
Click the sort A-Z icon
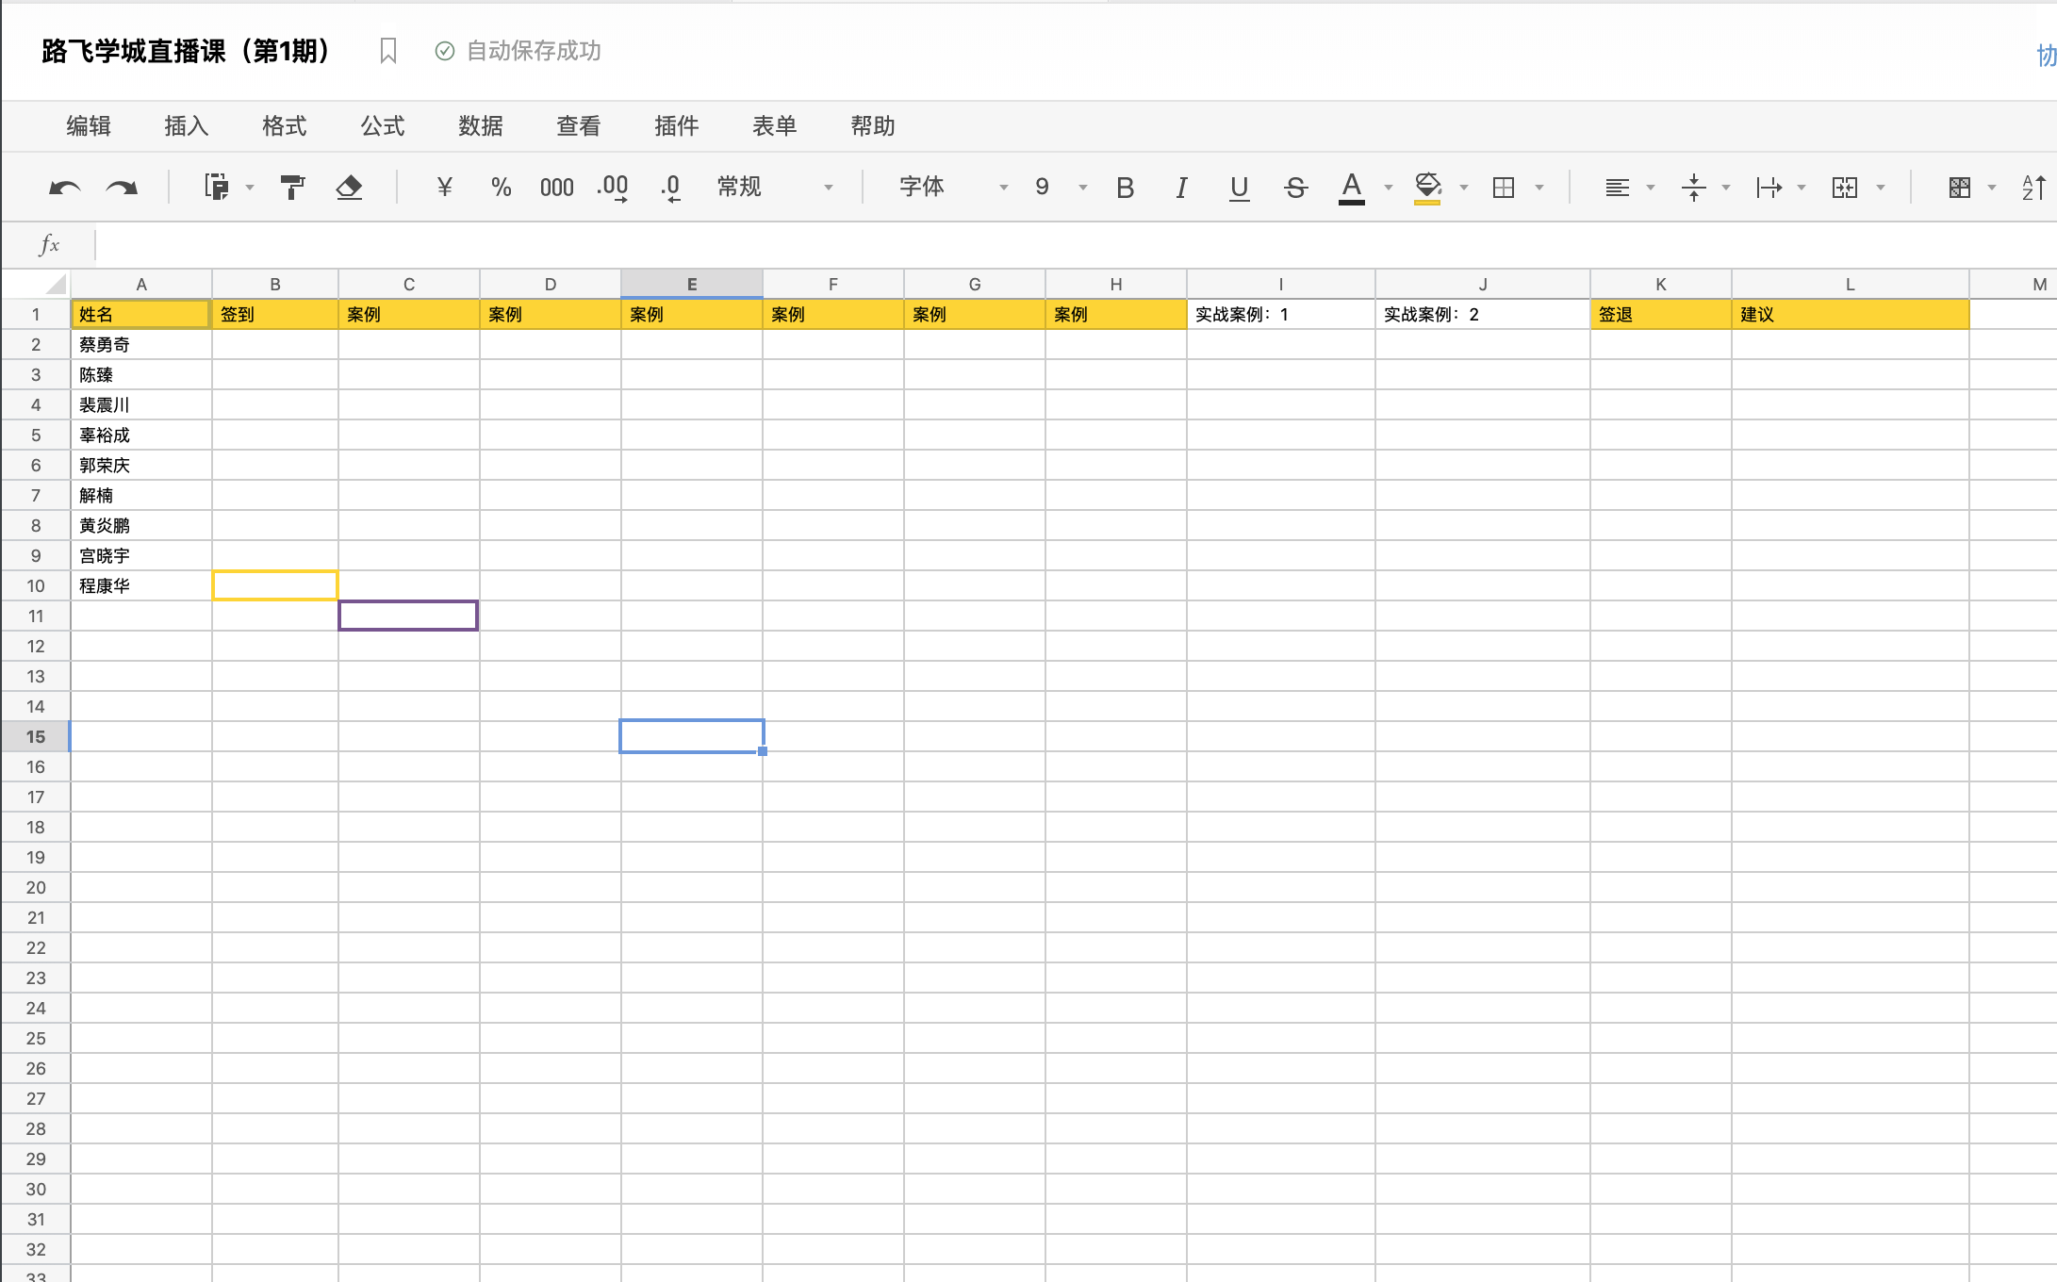tap(2033, 188)
